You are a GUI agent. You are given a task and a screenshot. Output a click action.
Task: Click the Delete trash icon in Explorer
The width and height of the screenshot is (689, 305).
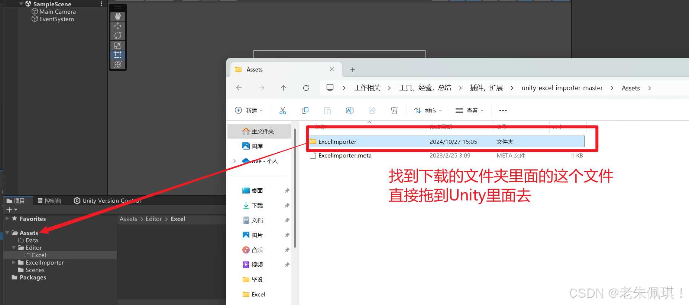(394, 110)
